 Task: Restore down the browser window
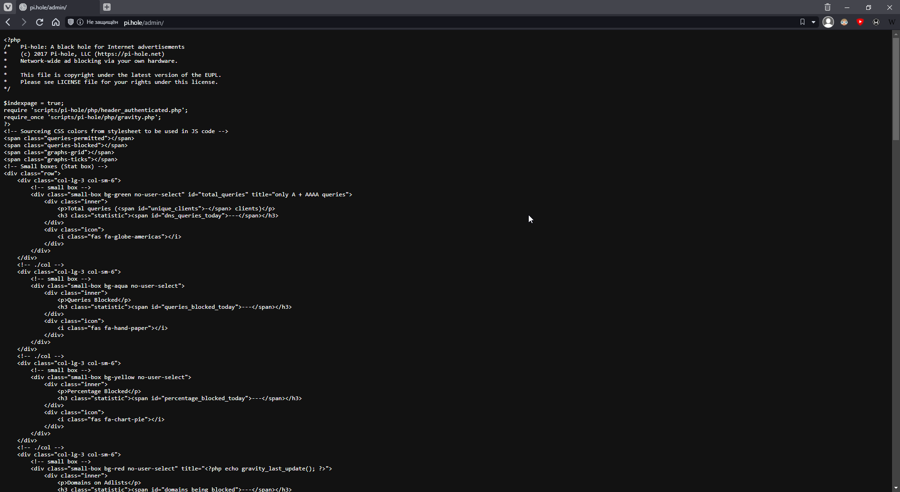coord(869,7)
